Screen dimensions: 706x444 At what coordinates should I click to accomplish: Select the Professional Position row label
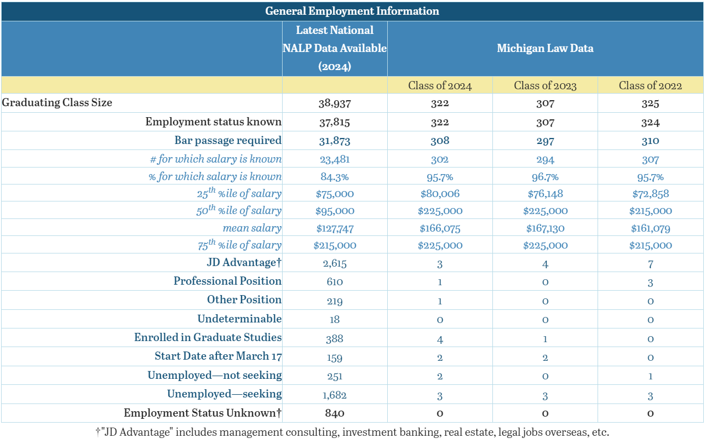pos(228,281)
